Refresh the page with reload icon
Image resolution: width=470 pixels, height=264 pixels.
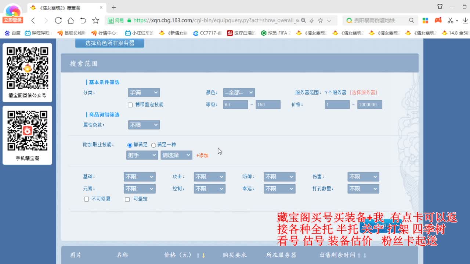click(58, 21)
